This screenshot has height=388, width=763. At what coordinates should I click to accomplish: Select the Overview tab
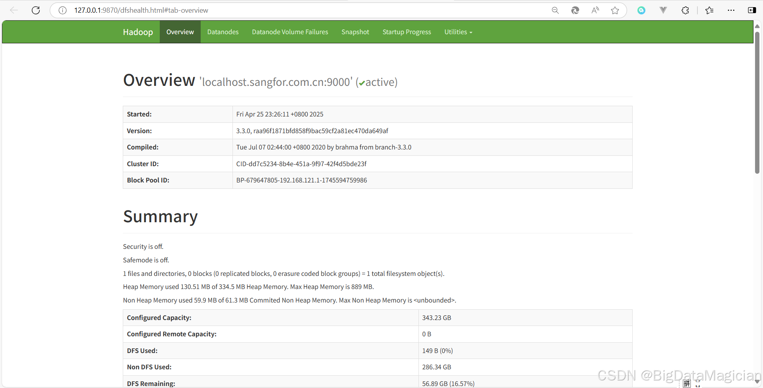(180, 32)
